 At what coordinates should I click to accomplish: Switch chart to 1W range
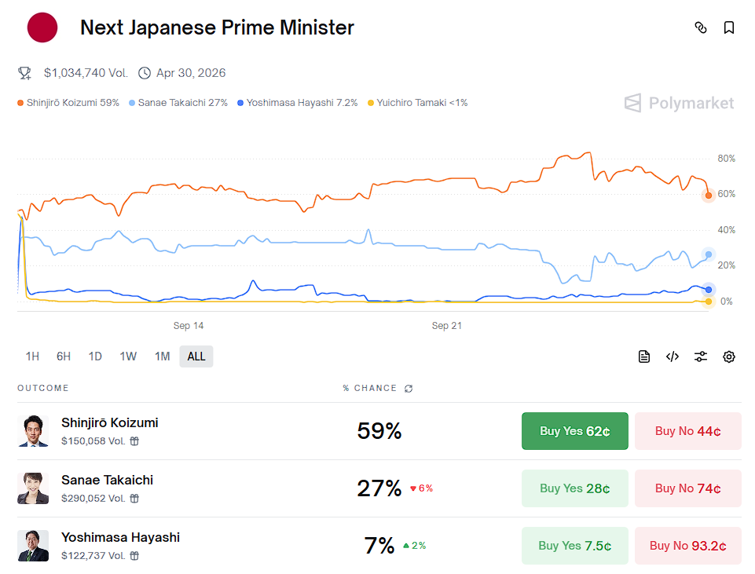pyautogui.click(x=128, y=356)
